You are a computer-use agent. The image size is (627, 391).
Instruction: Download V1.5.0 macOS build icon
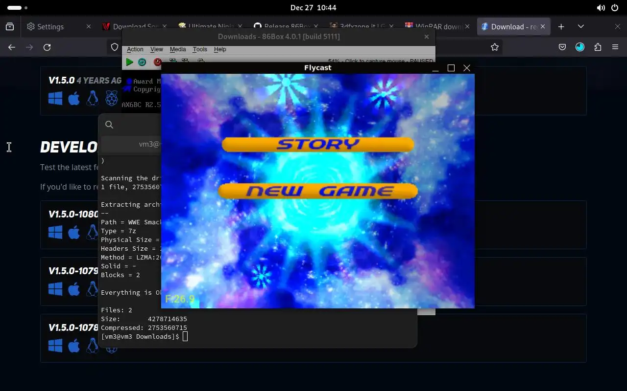tap(74, 99)
